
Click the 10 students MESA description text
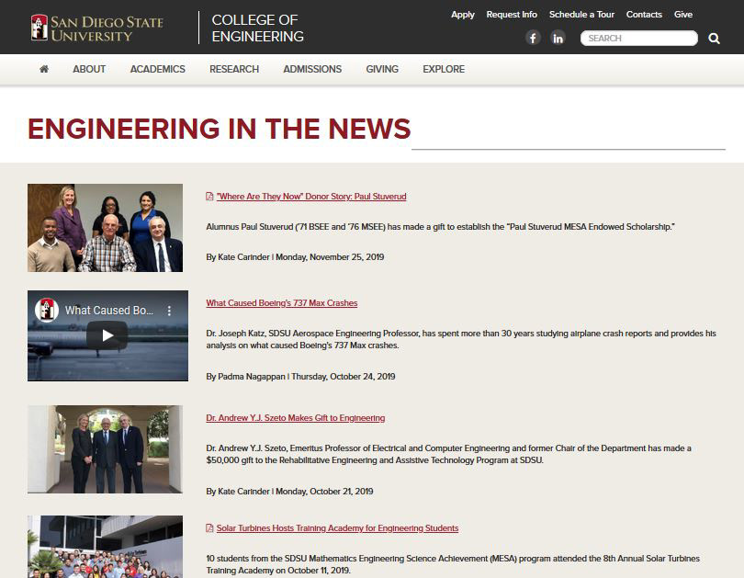(x=453, y=564)
